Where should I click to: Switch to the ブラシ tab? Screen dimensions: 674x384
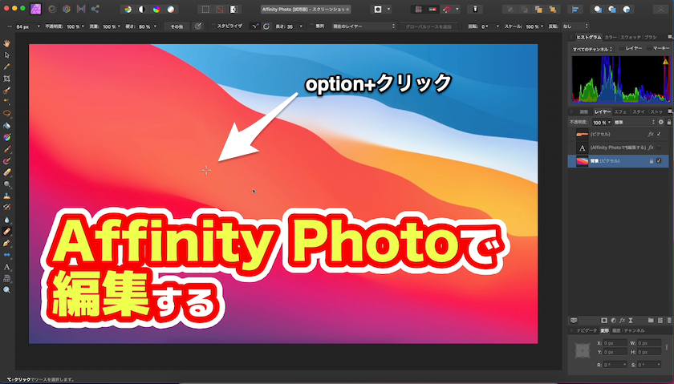(x=651, y=38)
